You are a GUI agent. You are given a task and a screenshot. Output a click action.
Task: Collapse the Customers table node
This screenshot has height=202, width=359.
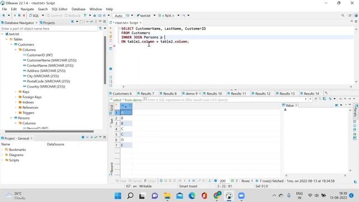(x=11, y=45)
